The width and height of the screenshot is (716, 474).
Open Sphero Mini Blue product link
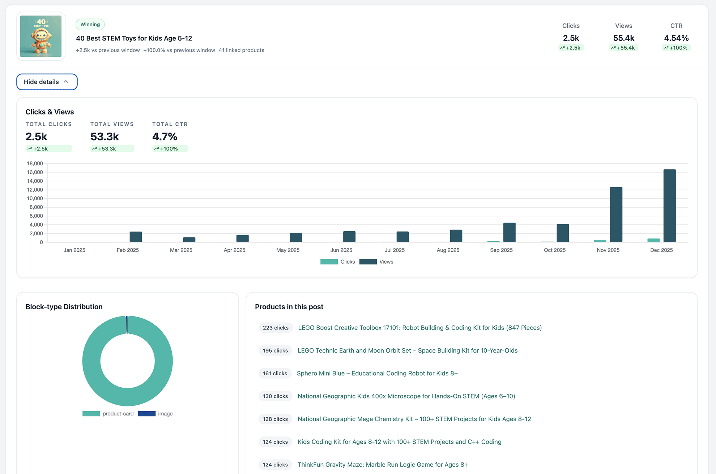click(x=377, y=373)
